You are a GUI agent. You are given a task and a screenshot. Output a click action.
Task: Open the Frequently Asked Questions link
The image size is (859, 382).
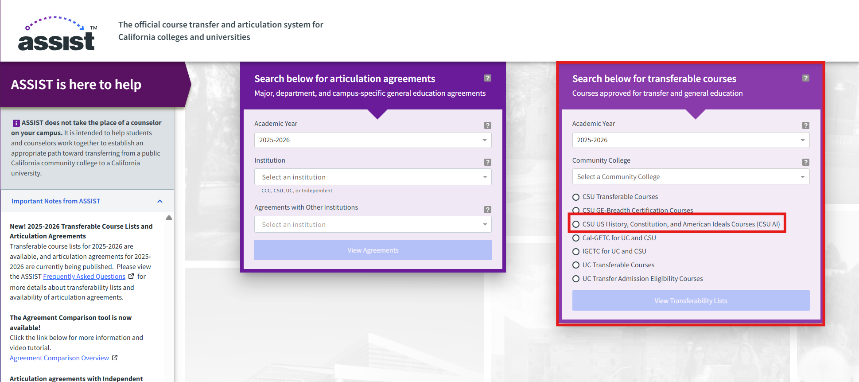[84, 277]
